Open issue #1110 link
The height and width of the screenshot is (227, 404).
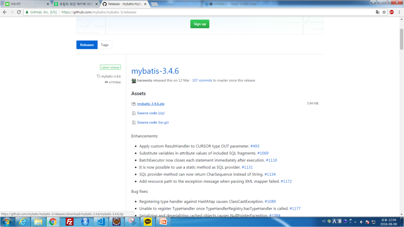[271, 160]
